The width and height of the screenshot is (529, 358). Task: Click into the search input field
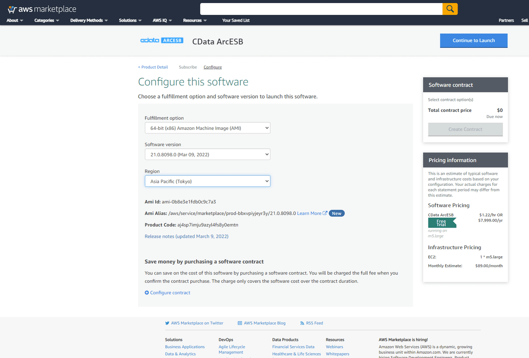(321, 9)
